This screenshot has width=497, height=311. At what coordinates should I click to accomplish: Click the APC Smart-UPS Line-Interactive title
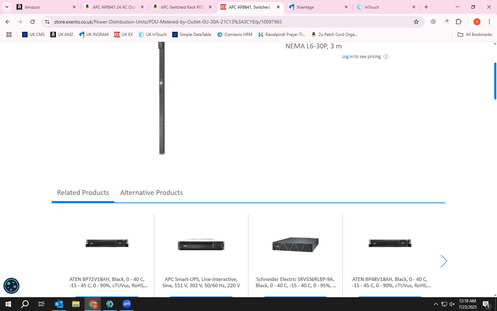[201, 282]
